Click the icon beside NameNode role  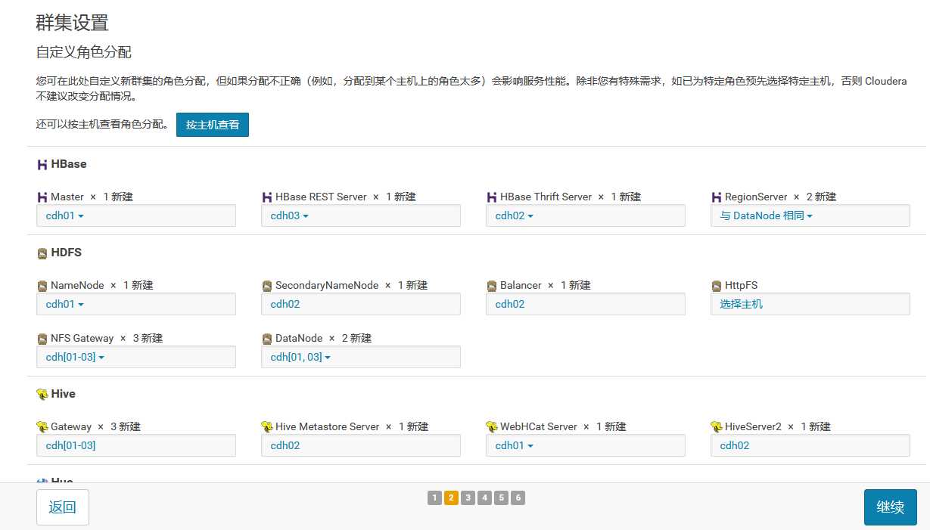click(x=42, y=286)
